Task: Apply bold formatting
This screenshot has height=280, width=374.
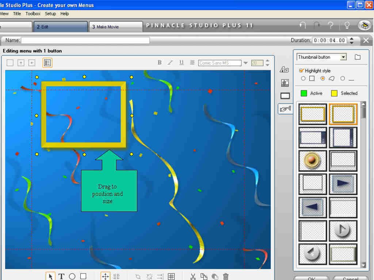Action: [x=160, y=63]
